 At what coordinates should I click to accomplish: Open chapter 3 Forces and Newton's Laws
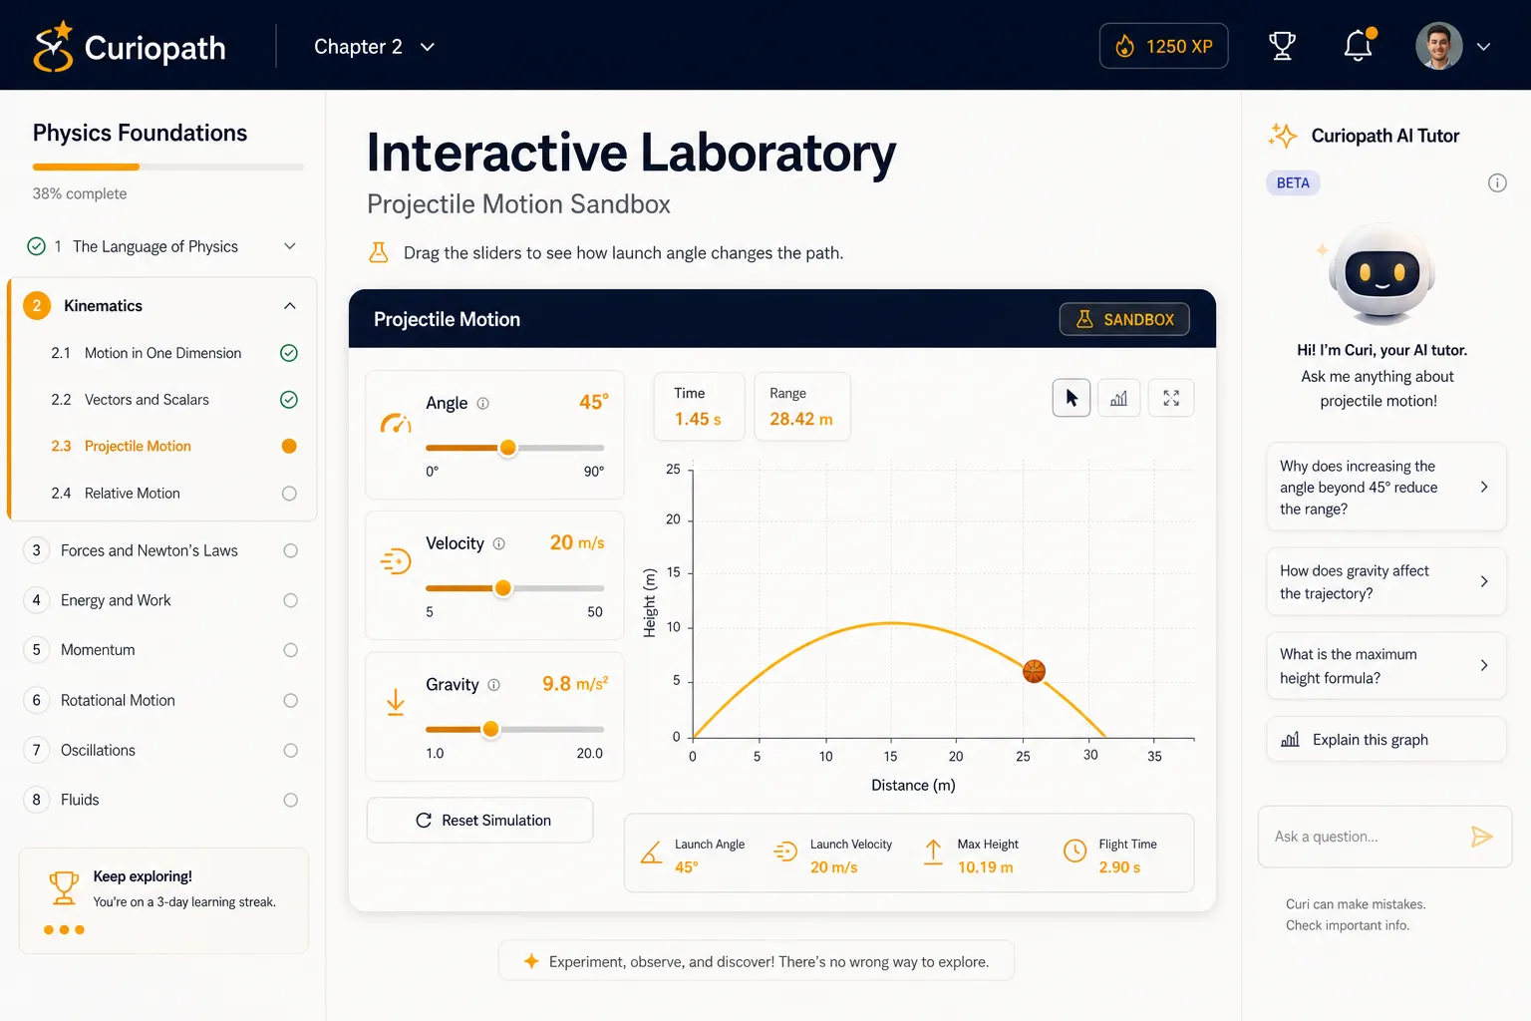click(150, 550)
